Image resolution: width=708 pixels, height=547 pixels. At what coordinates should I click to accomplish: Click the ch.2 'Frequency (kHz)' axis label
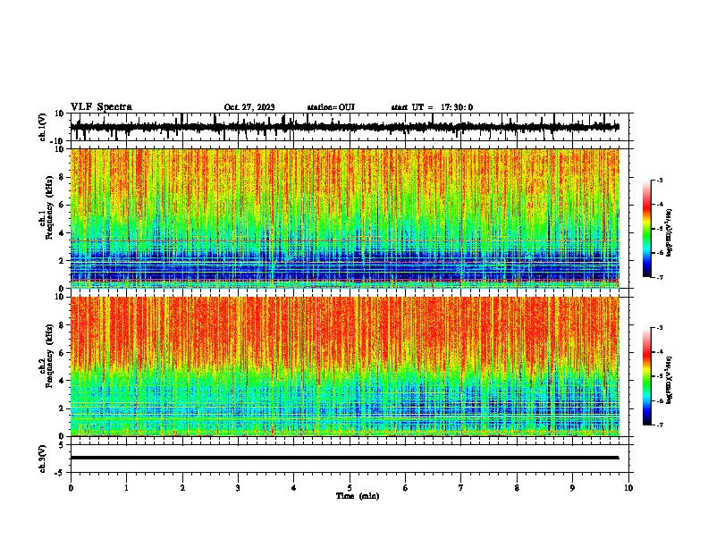(x=49, y=356)
